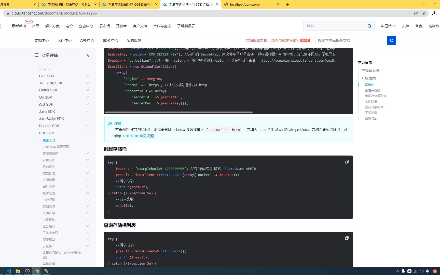This screenshot has width=440, height=275.
Task: Collapse the 对象存储 sidebar section
Action: click(87, 55)
